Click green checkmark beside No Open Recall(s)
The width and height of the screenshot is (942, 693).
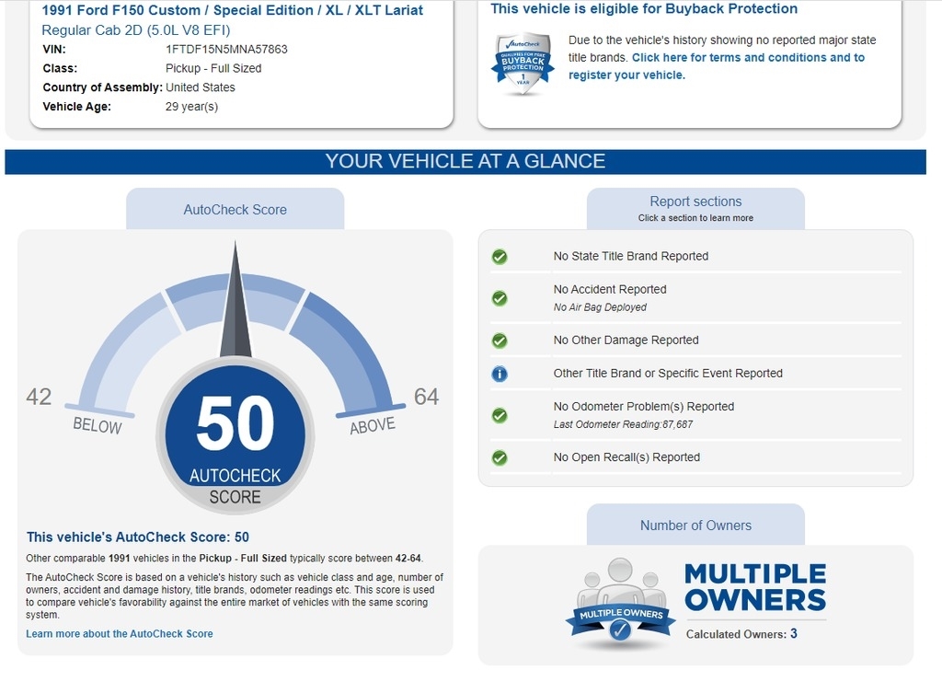[500, 457]
